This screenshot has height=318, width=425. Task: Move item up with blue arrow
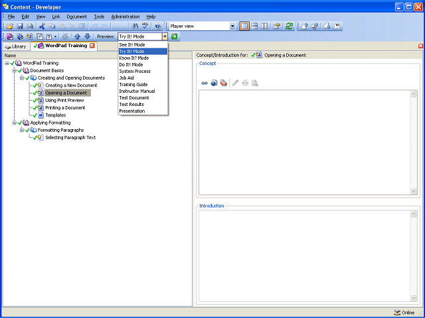pyautogui.click(x=77, y=36)
